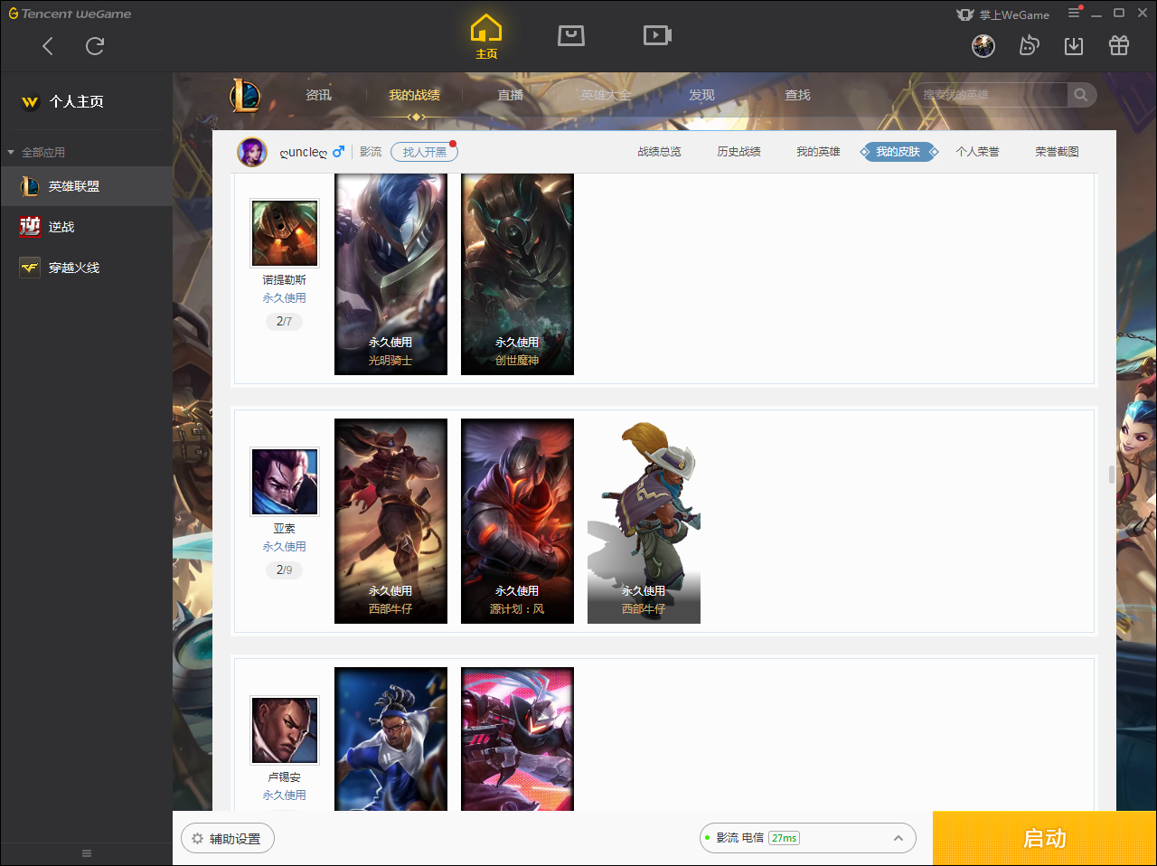Click the League of Legends logo icon
The image size is (1157, 866).
pyautogui.click(x=245, y=95)
